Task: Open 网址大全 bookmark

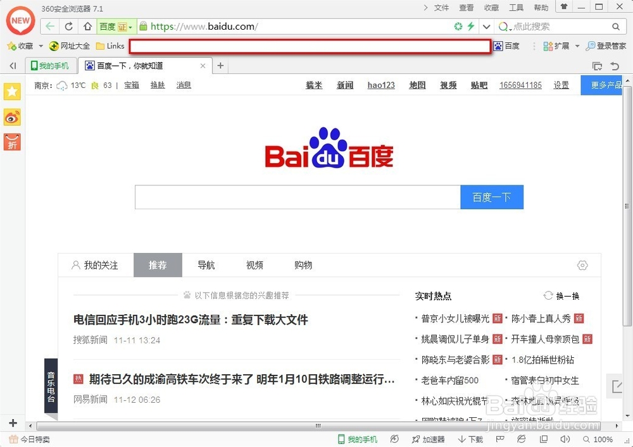Action: pyautogui.click(x=70, y=46)
